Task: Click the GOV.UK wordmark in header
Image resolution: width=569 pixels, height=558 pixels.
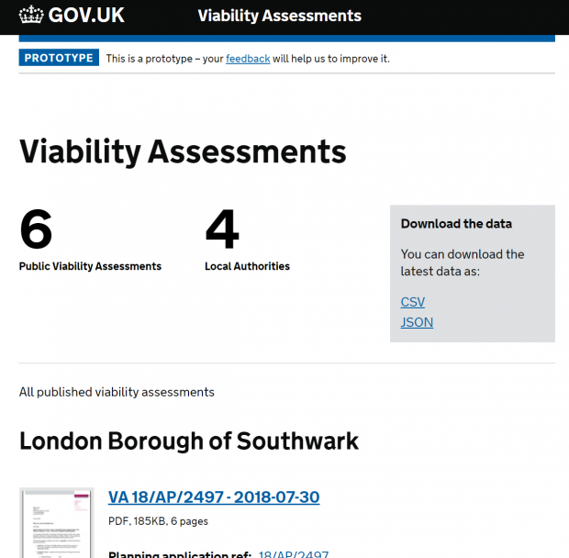Action: tap(86, 16)
